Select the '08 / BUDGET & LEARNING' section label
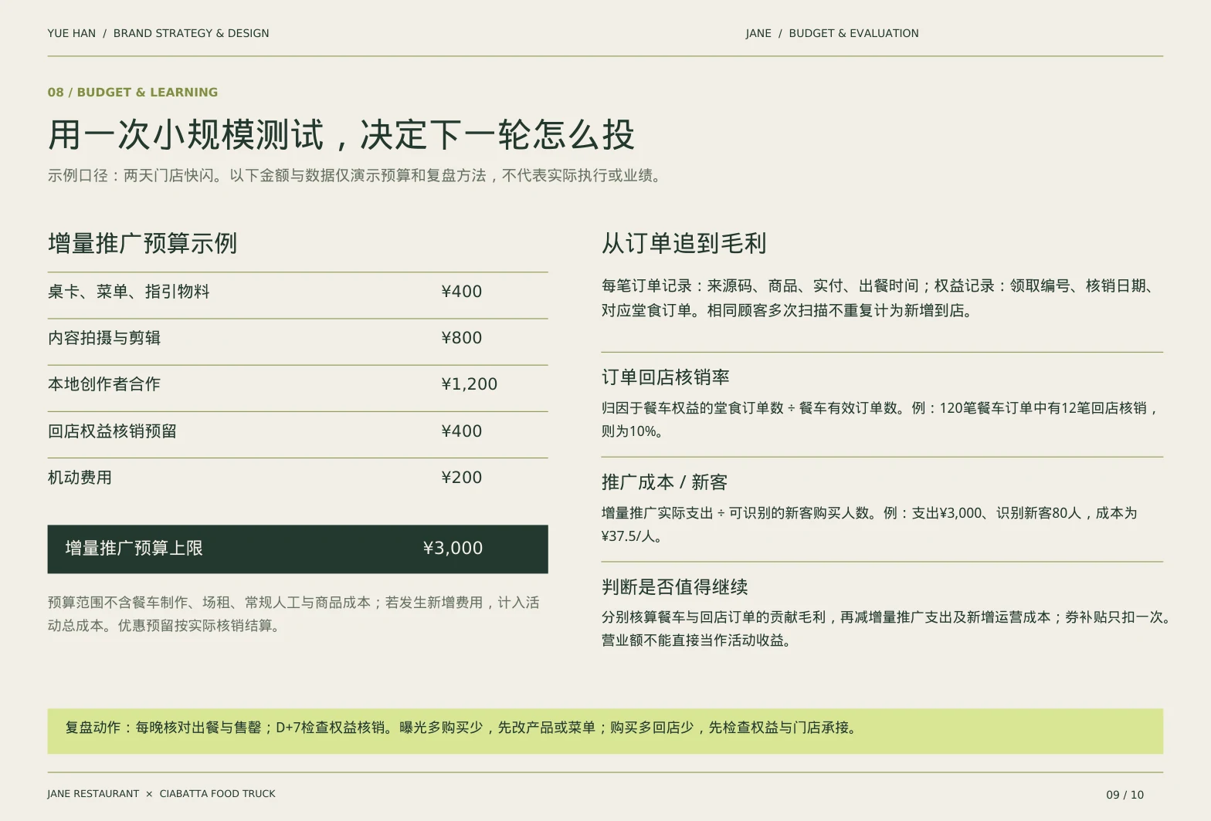 click(x=133, y=92)
